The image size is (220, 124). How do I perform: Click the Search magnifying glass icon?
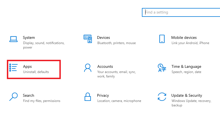[x=13, y=97]
